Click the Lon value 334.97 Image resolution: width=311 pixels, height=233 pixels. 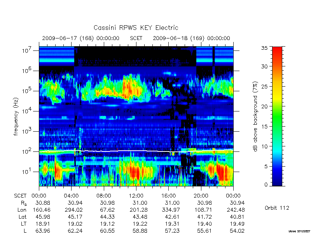pos(170,210)
